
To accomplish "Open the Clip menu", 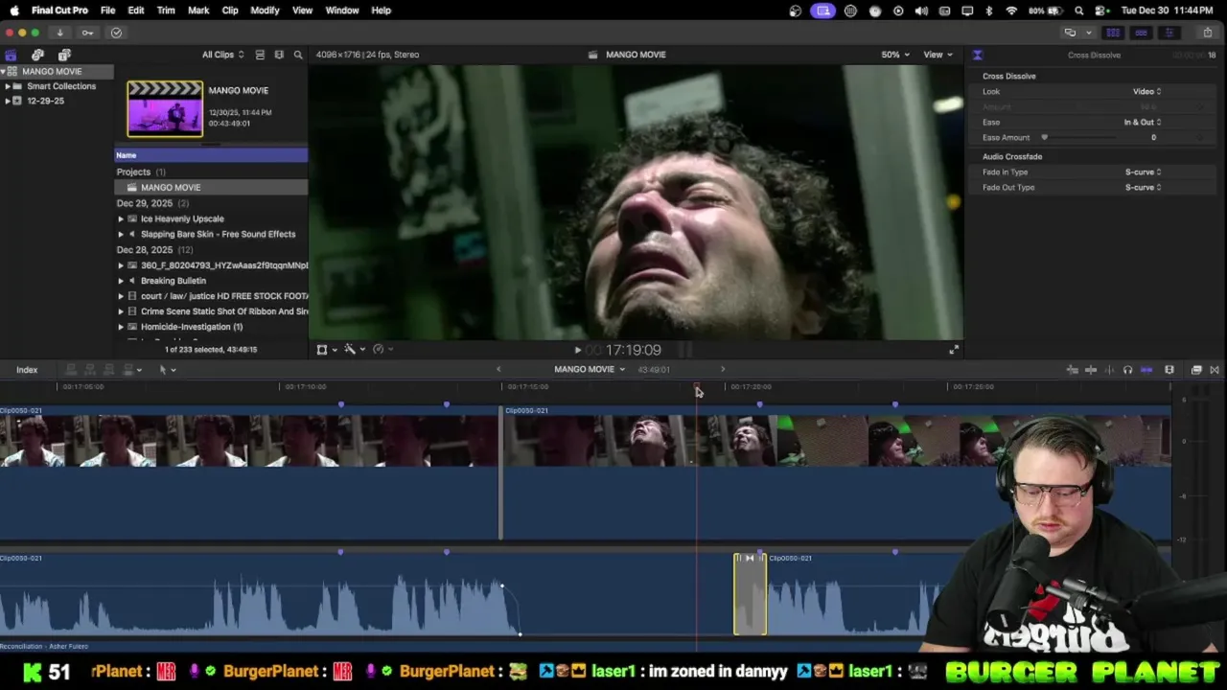I will point(230,11).
